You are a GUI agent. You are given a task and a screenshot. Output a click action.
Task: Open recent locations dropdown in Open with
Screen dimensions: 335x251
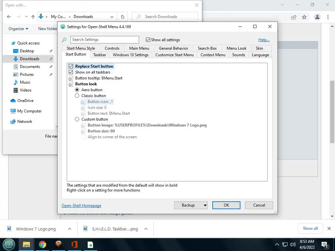[x=26, y=17]
